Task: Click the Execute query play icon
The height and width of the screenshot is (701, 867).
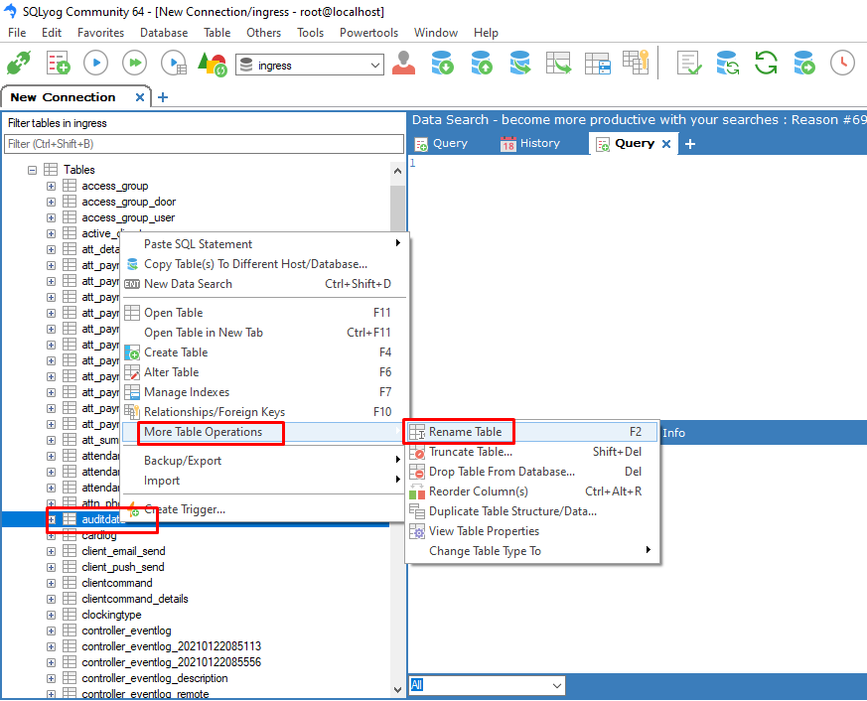Action: tap(95, 63)
